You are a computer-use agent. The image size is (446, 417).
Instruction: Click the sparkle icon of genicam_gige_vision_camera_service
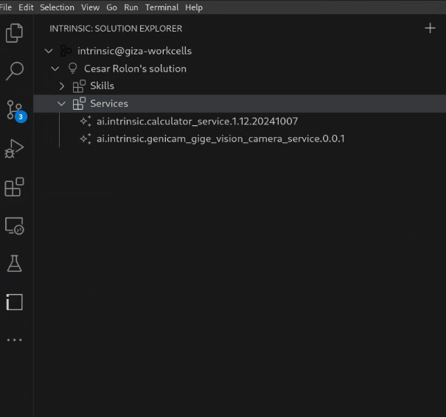click(x=86, y=139)
